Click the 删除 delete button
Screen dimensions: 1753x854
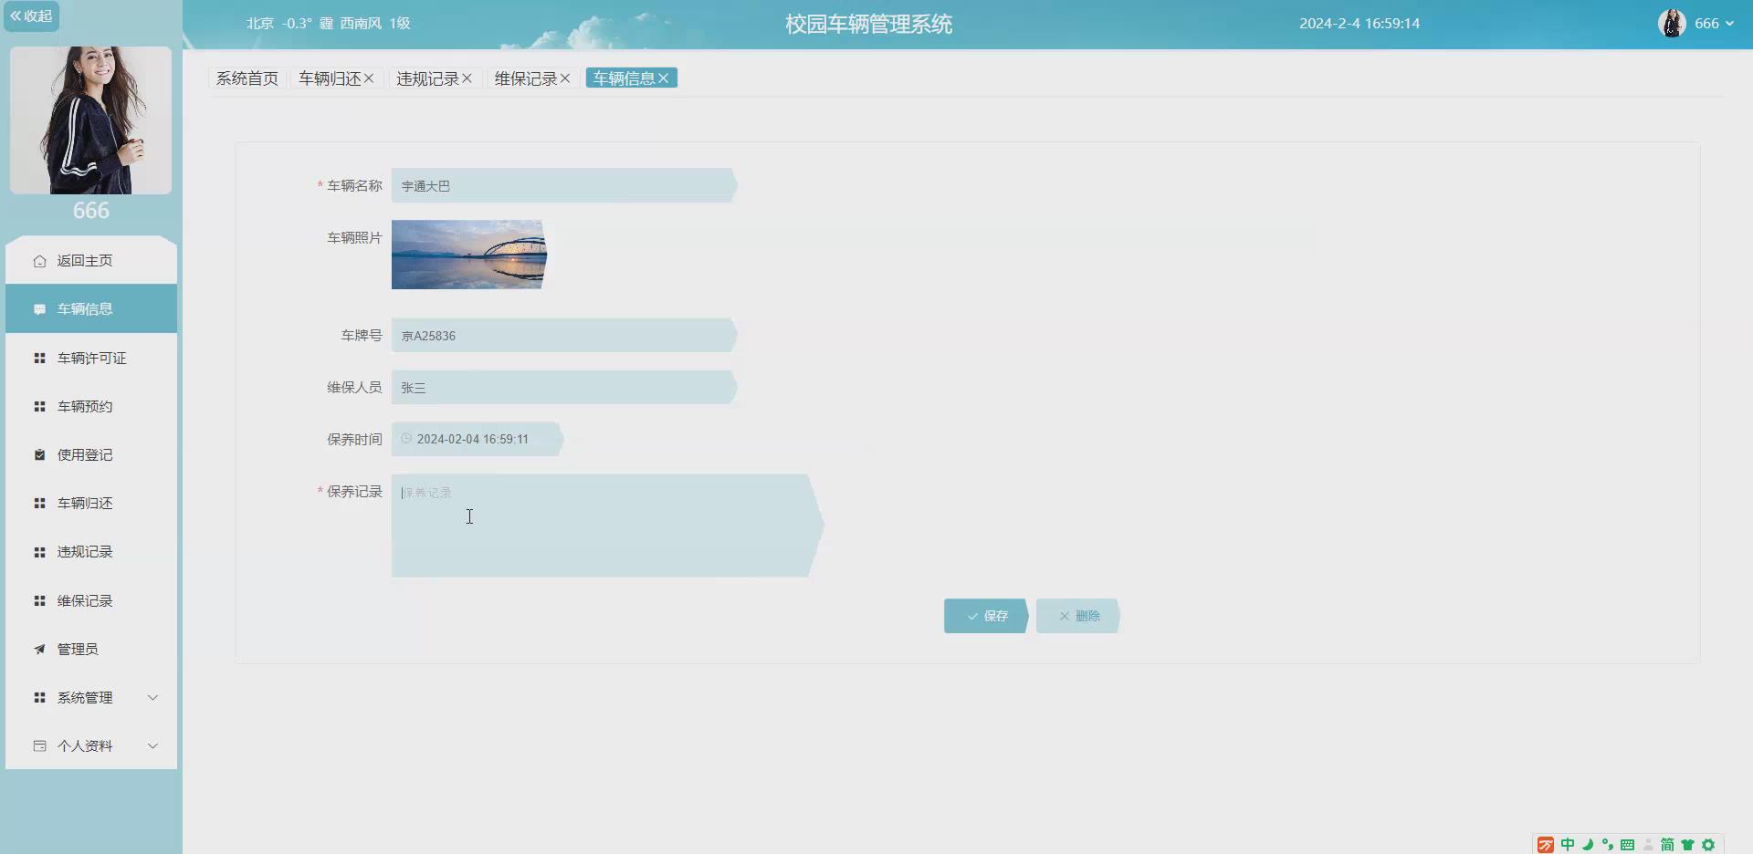(1078, 616)
